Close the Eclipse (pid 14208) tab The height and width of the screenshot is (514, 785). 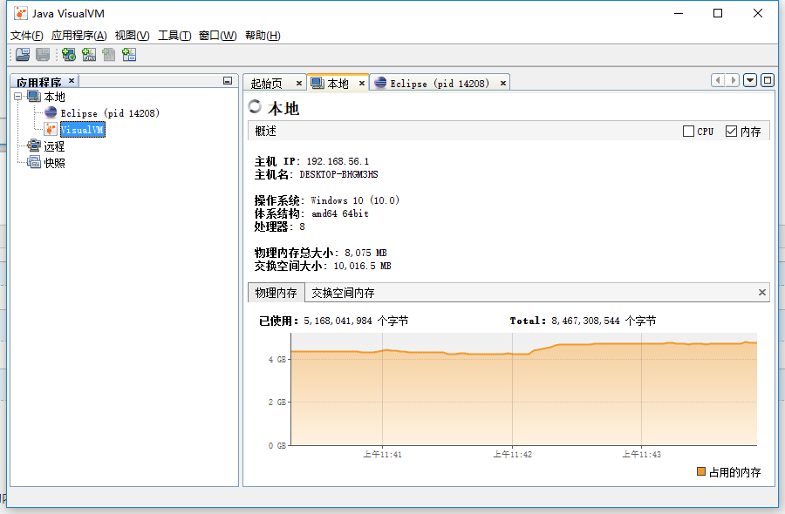click(x=503, y=83)
